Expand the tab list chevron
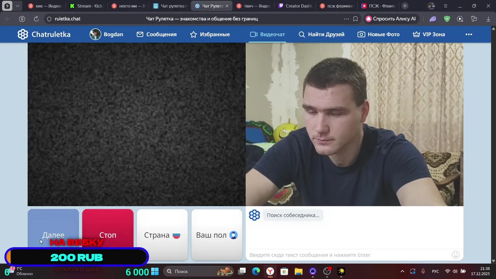The height and width of the screenshot is (279, 496). pos(17,6)
